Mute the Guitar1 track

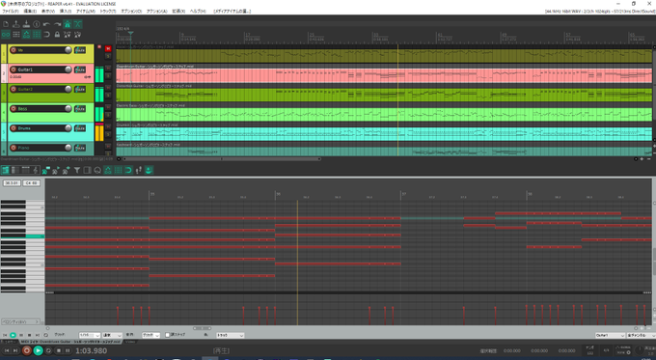coord(108,69)
